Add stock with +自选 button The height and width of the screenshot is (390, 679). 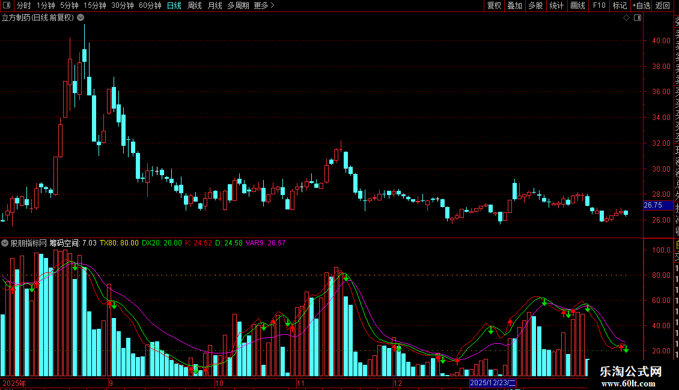pyautogui.click(x=641, y=5)
